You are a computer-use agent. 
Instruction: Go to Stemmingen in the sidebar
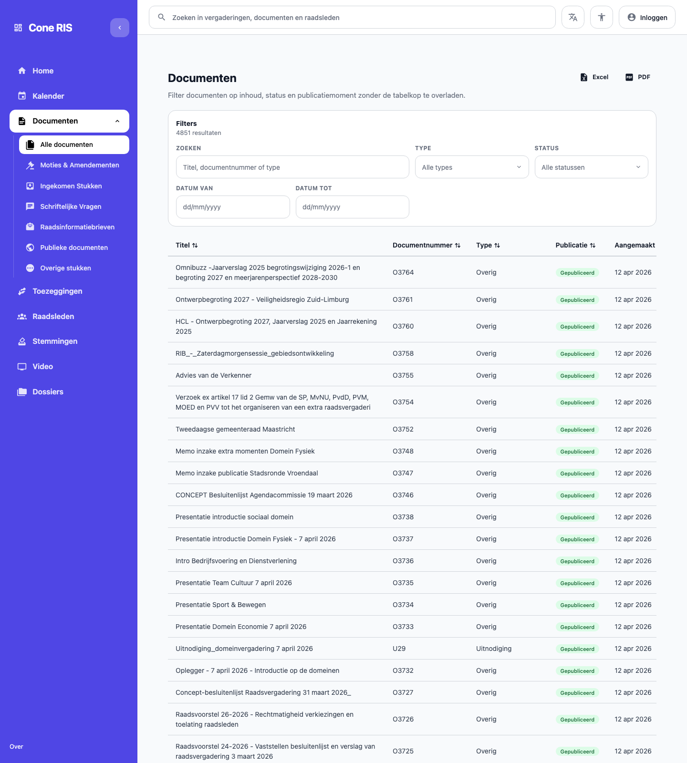(54, 341)
